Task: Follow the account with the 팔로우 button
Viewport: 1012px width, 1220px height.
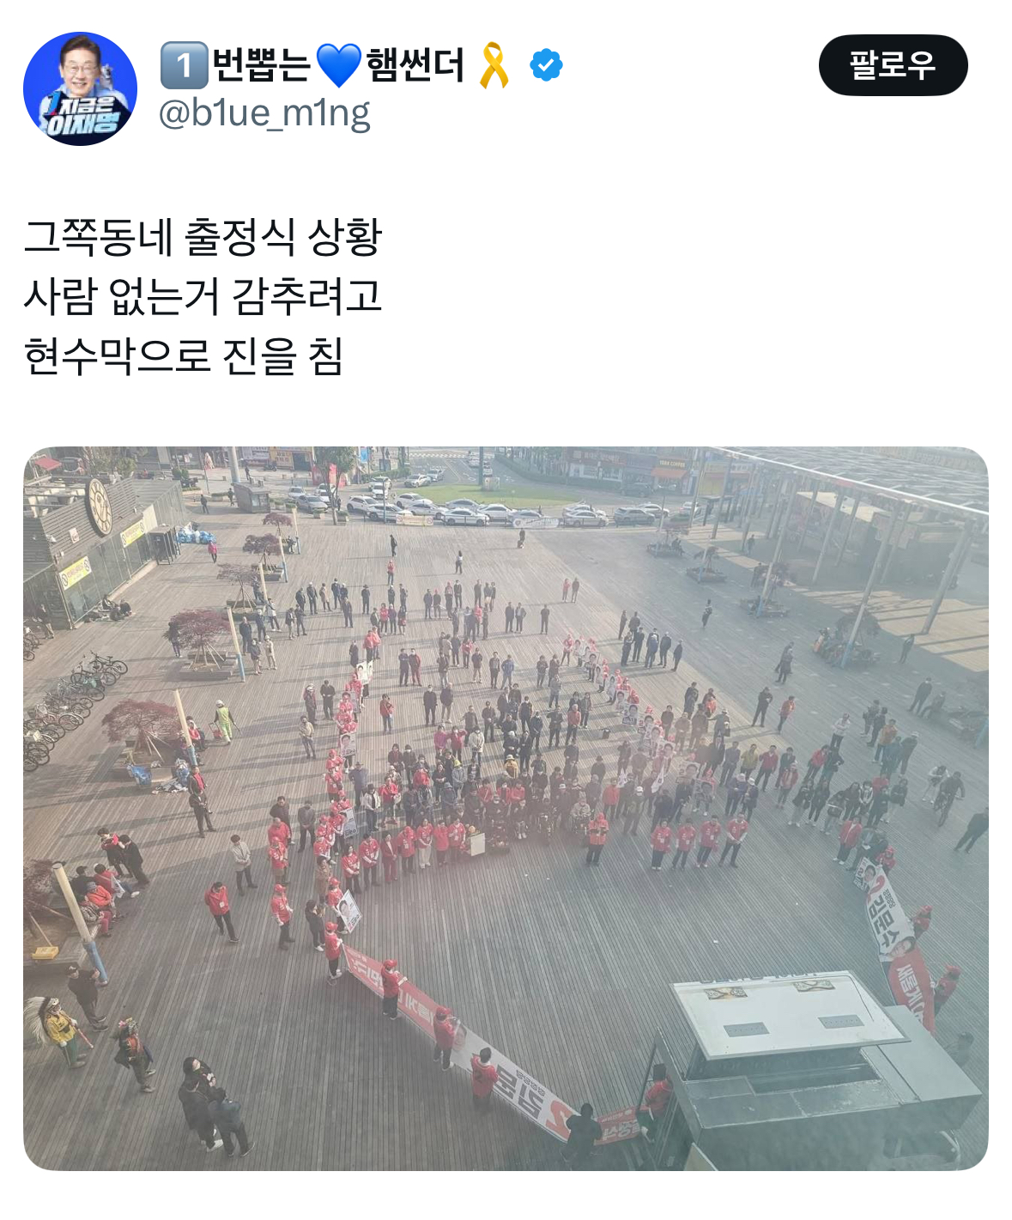Action: coord(893,65)
